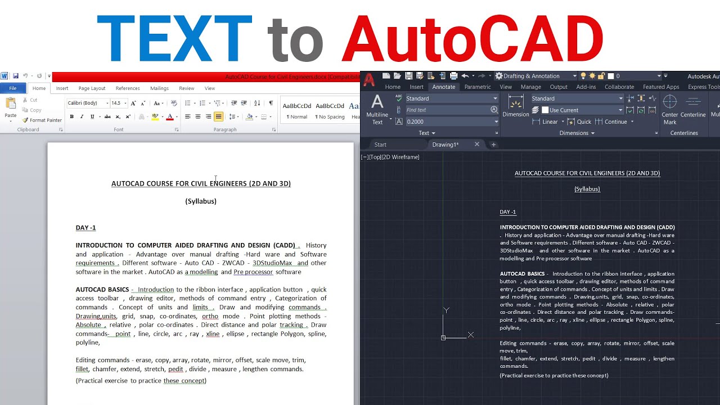Save the Word document via quick access
The width and height of the screenshot is (720, 405).
16,75
